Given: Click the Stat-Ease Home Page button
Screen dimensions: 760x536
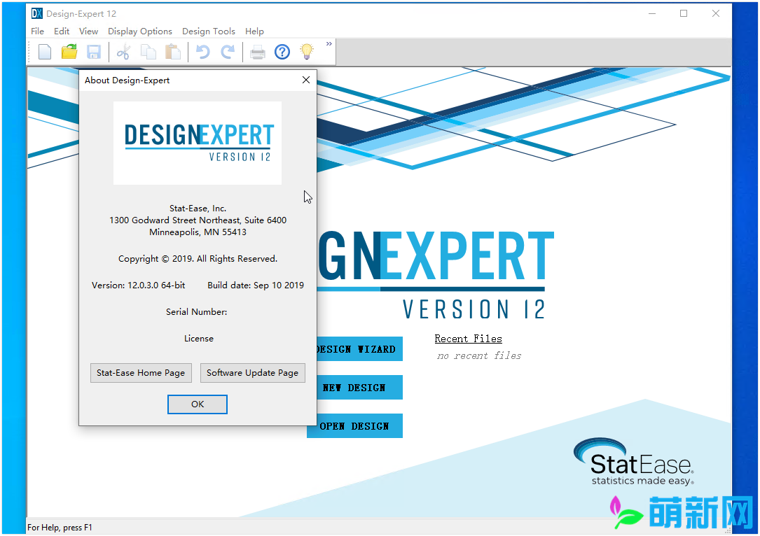Looking at the screenshot, I should (140, 373).
